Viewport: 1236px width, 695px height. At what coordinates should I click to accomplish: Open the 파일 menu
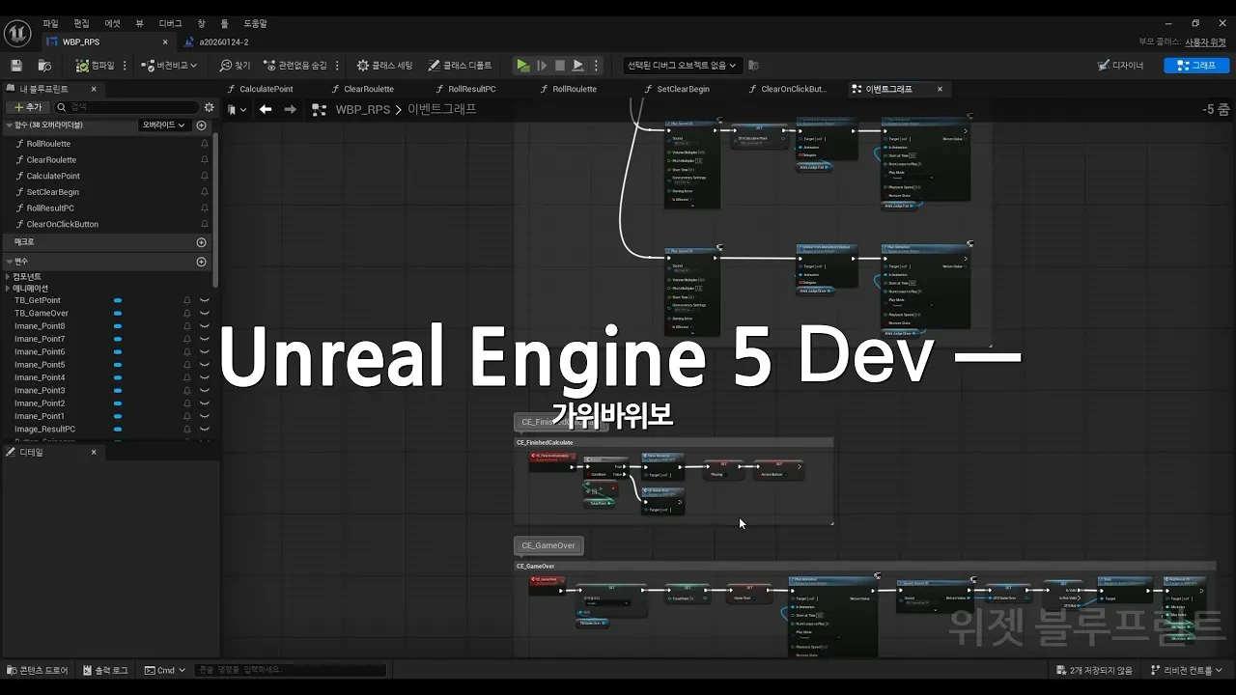[50, 23]
